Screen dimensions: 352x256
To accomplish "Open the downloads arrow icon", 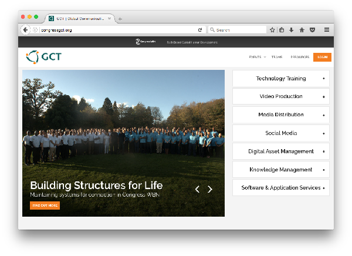I will (292, 29).
